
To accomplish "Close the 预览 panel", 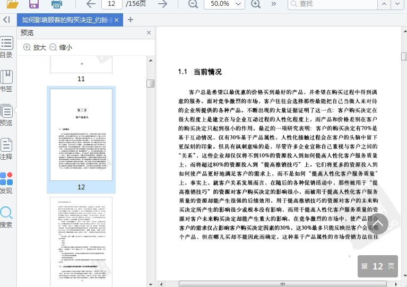I will (x=149, y=33).
